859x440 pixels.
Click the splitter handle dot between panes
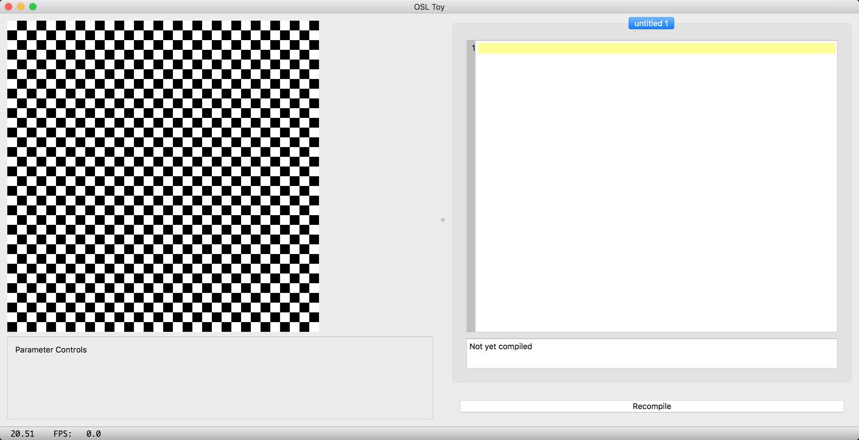[x=443, y=219]
